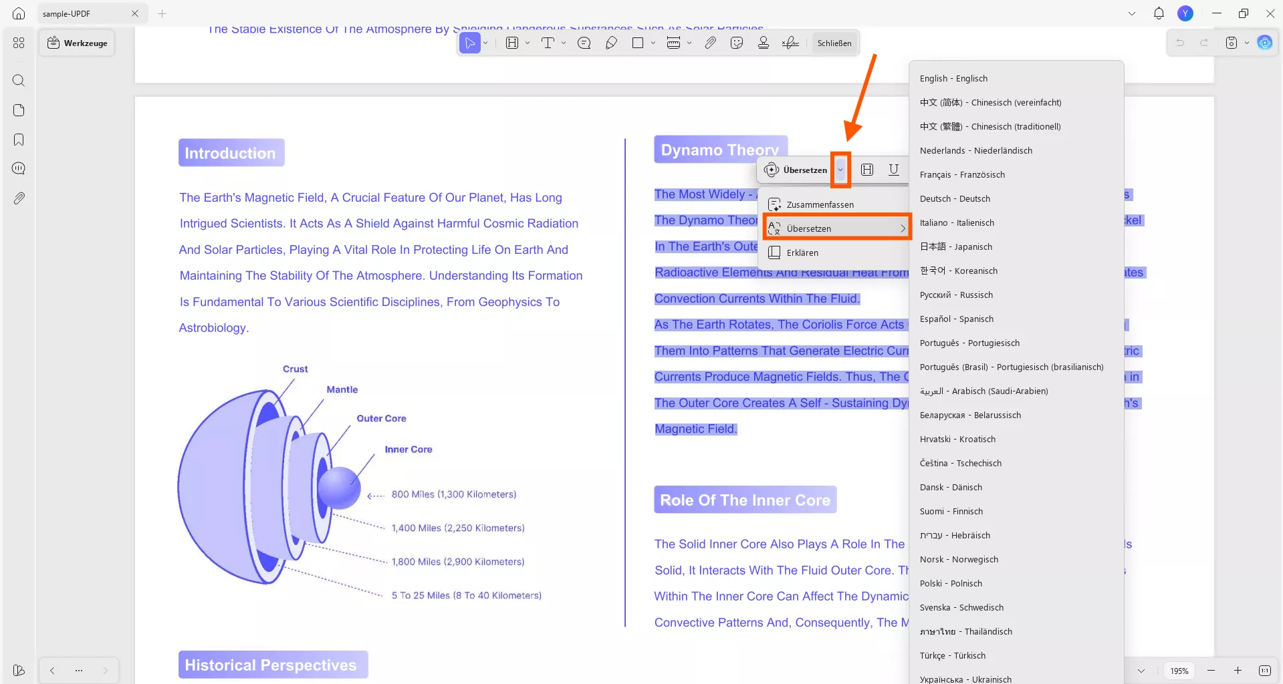Open the bookmarks panel
This screenshot has width=1283, height=684.
[19, 140]
